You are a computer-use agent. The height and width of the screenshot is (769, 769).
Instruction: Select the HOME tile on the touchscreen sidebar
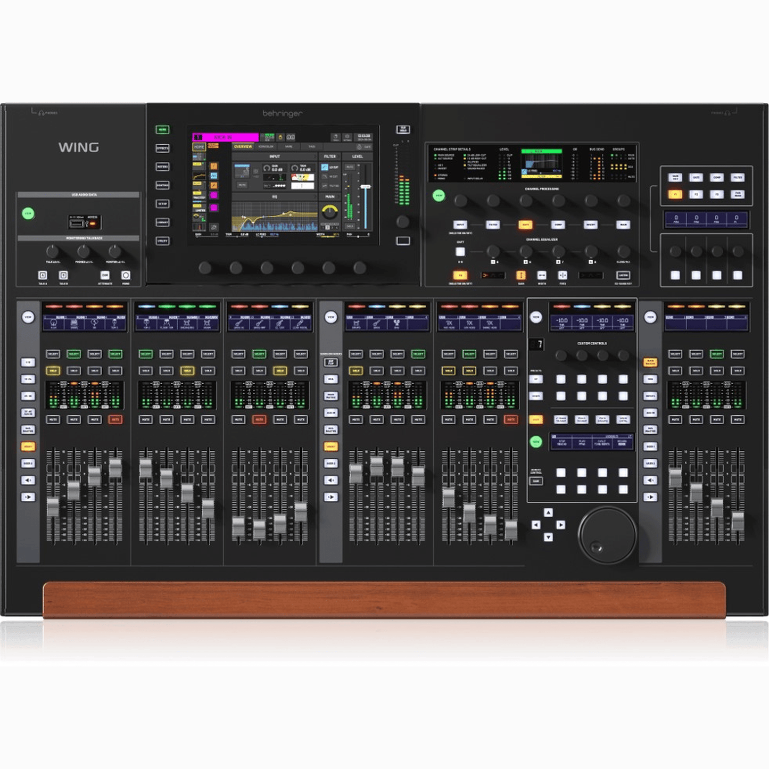pos(199,147)
